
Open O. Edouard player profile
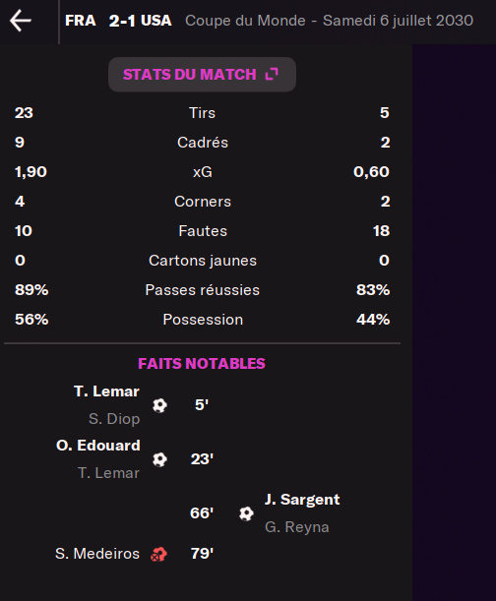pyautogui.click(x=98, y=446)
